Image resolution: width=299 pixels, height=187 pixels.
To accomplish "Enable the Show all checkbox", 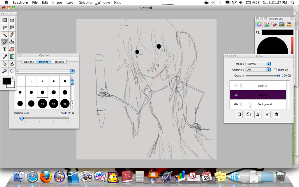I will pos(276,70).
